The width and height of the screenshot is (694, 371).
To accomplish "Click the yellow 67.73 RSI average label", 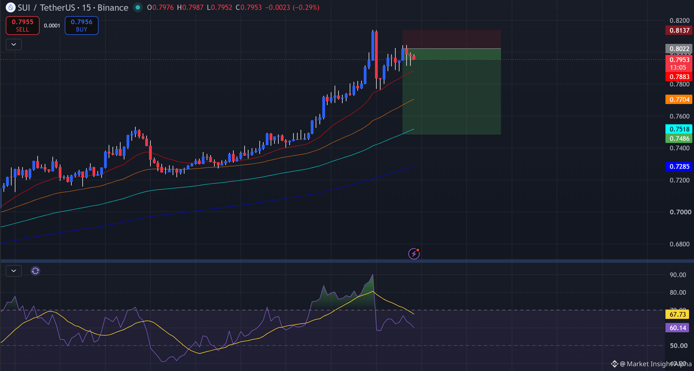I will [x=677, y=314].
